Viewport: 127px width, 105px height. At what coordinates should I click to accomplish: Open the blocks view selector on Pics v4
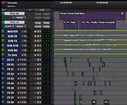click(x=21, y=26)
